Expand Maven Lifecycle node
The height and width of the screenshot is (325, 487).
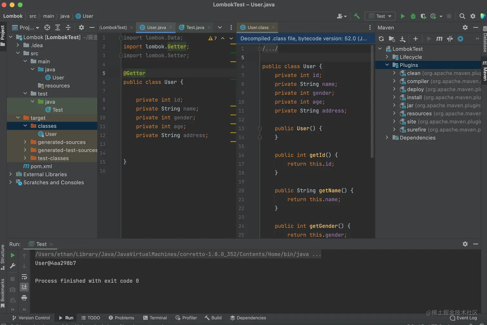[x=387, y=57]
